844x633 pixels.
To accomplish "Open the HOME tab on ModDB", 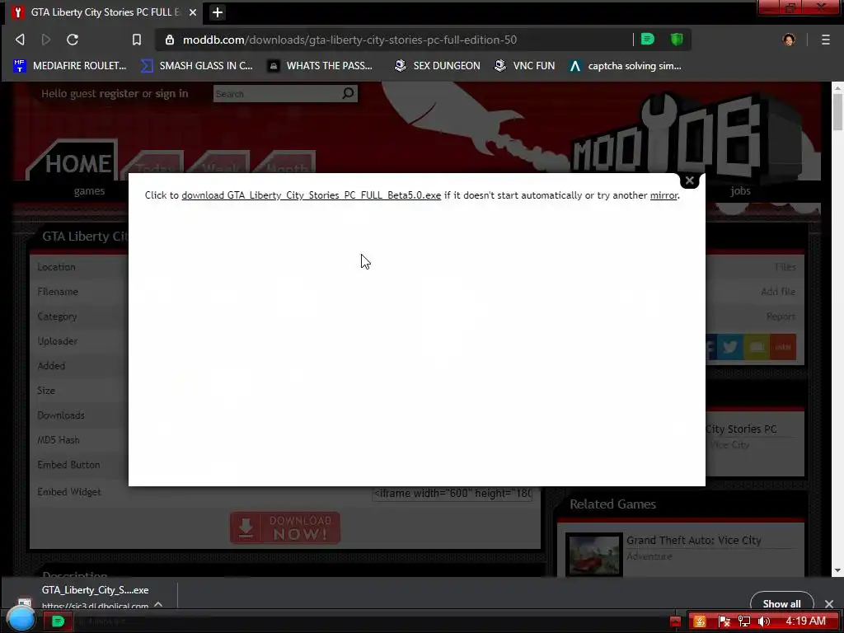I will tap(78, 164).
